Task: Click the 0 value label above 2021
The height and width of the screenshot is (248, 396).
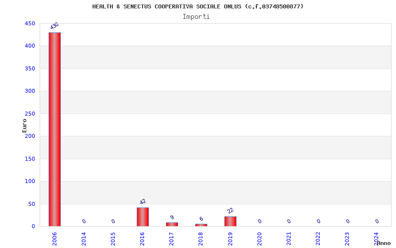Action: [289, 221]
